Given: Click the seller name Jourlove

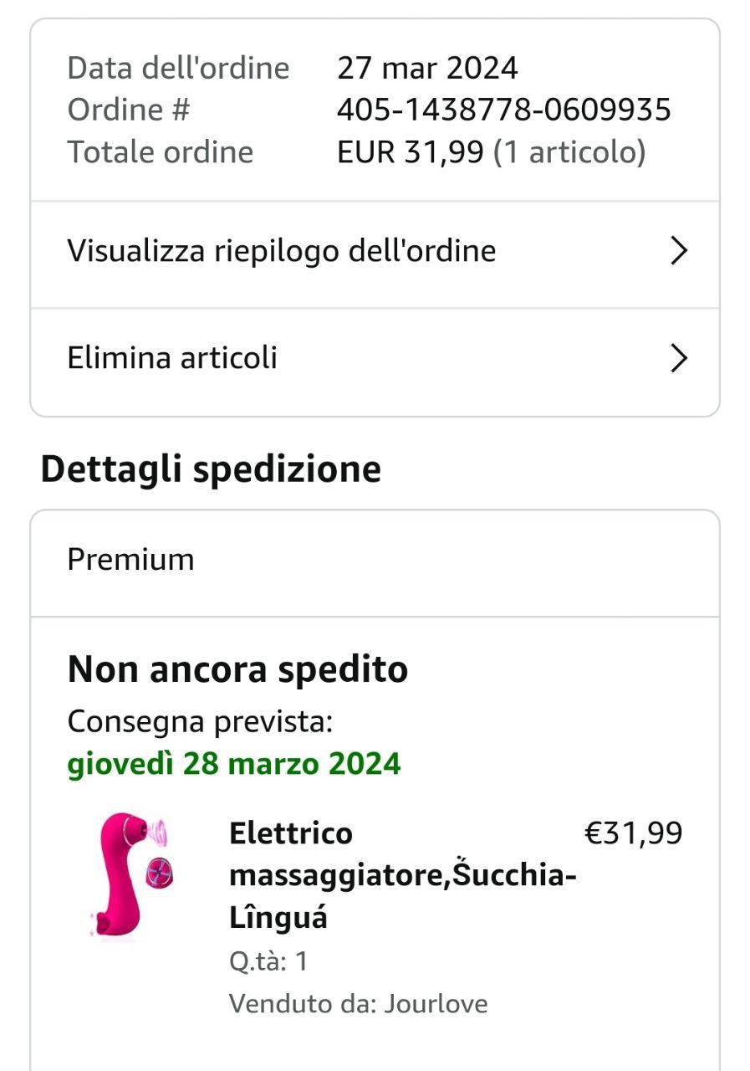Looking at the screenshot, I should [436, 1003].
